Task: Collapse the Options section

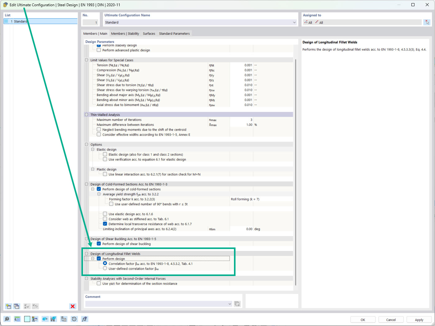Action: click(87, 144)
